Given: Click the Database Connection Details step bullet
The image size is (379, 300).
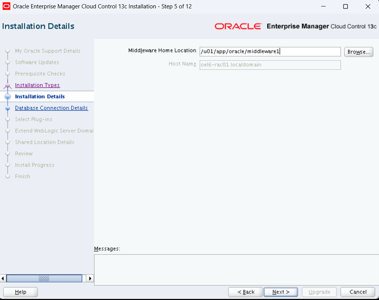Looking at the screenshot, I should click(x=8, y=108).
